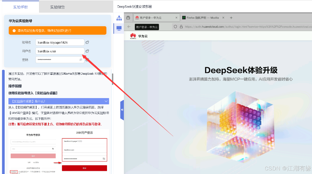Click the orange 请使用实验账号登录 notice banner
The height and width of the screenshot is (174, 312).
tap(57, 31)
